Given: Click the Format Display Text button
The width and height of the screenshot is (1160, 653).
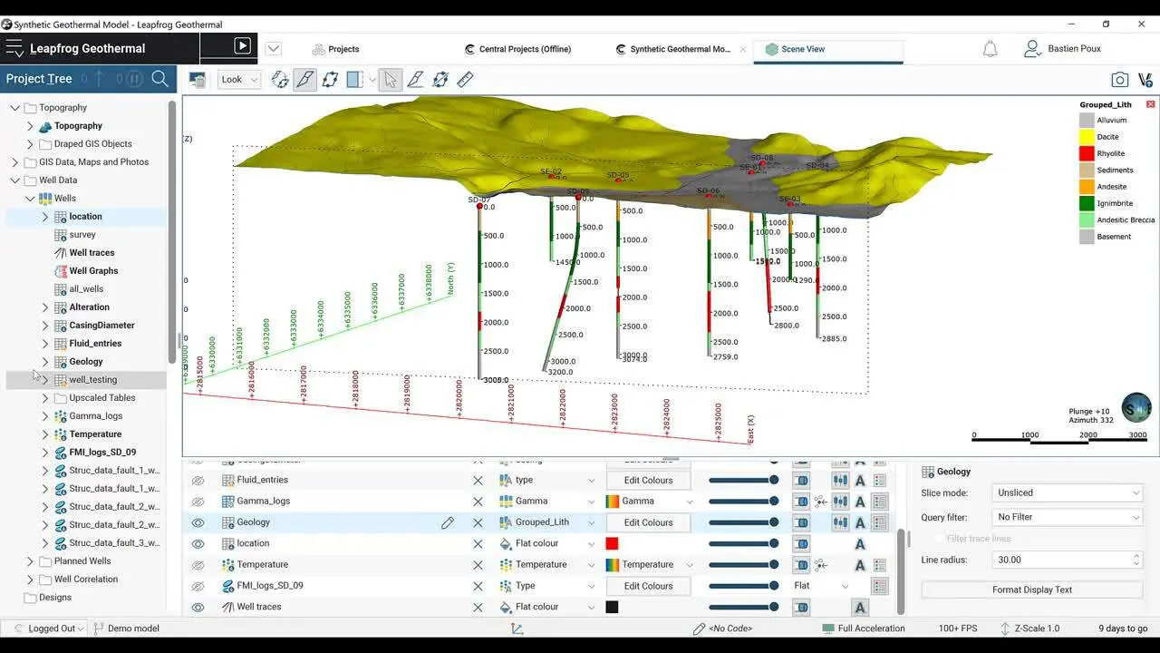Looking at the screenshot, I should pyautogui.click(x=1031, y=590).
